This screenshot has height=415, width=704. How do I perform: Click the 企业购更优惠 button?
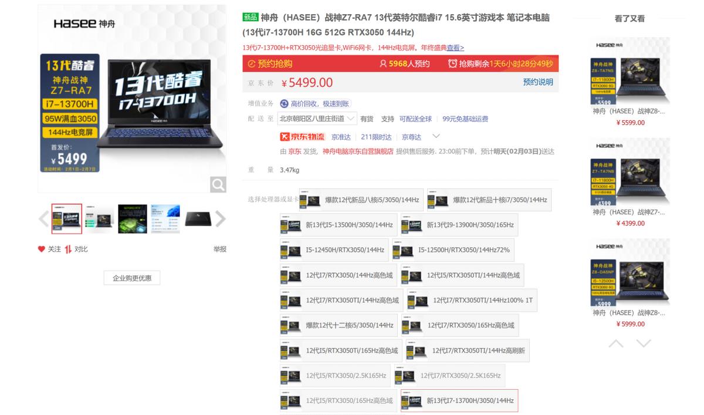[132, 278]
